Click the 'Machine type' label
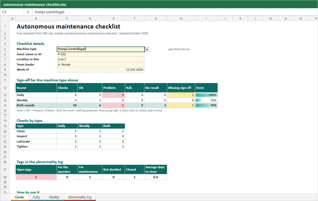 [x=26, y=49]
